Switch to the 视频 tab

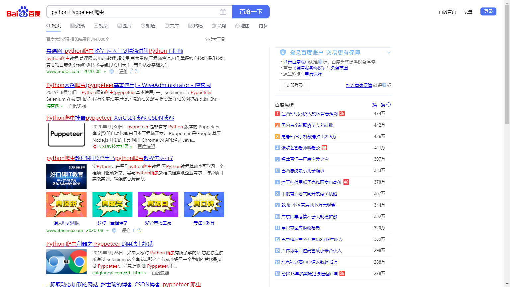(101, 26)
